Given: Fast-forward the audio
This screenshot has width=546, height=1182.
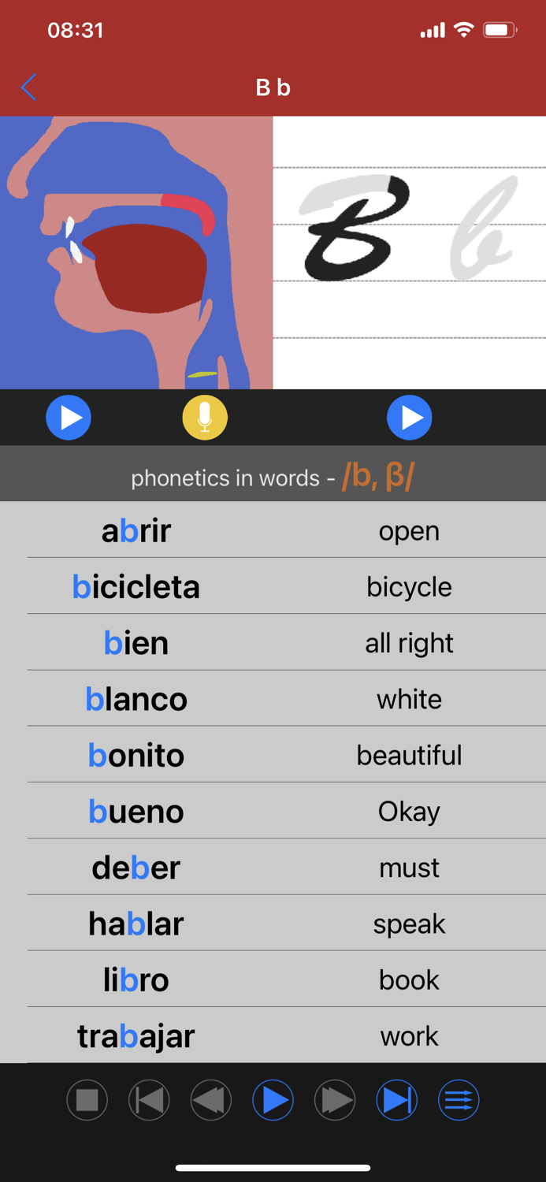Looking at the screenshot, I should [x=334, y=1099].
